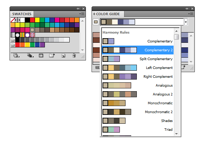Viewport: 204px width, 146px height.
Task: Click the New Swatch icon
Action: (x=63, y=56)
